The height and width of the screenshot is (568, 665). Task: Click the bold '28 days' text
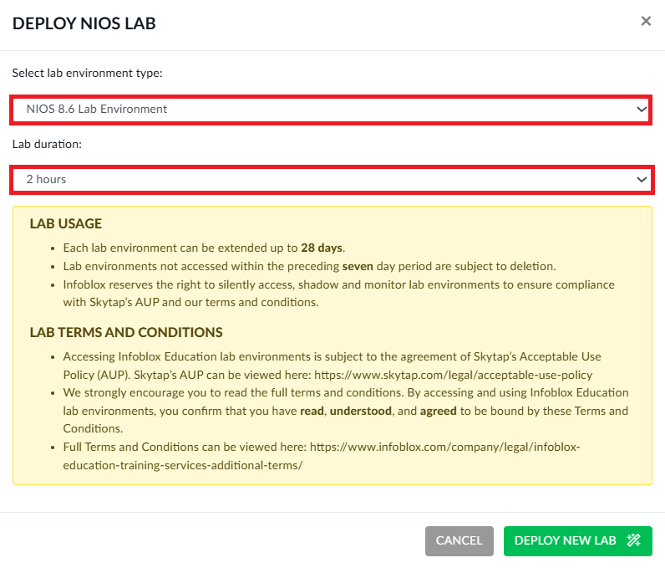click(x=322, y=248)
